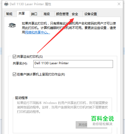125x134 pixels.
Task: Click the printer icon in the title bar
Action: click(6, 4)
